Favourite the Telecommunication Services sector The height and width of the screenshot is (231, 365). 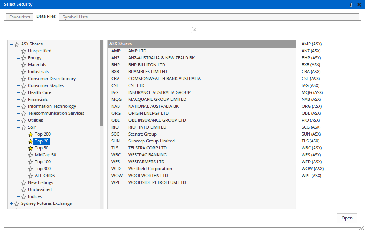pyautogui.click(x=24, y=114)
